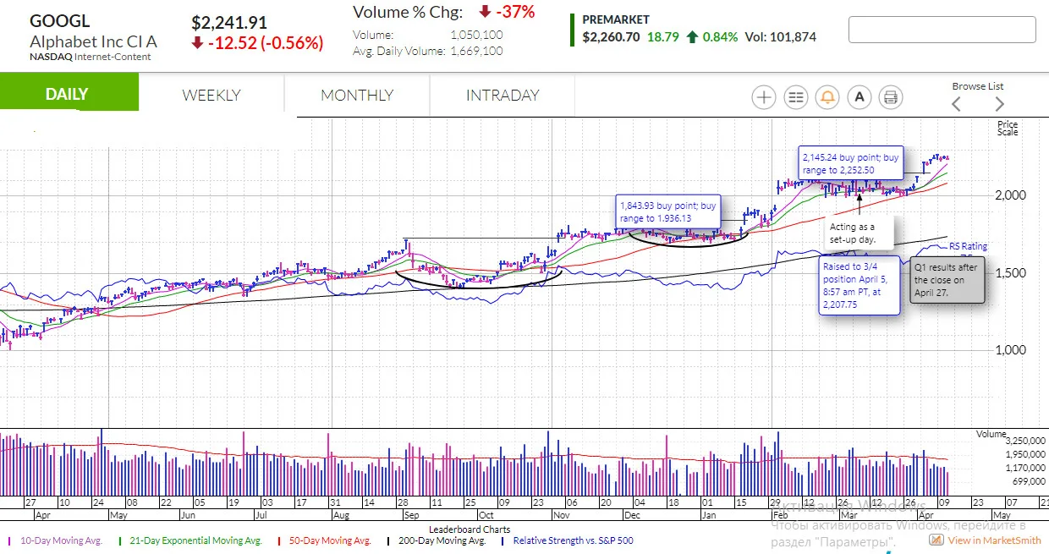Click Relative Strength vs. S&P 500 legend
This screenshot has height=554, width=1049.
click(x=574, y=540)
